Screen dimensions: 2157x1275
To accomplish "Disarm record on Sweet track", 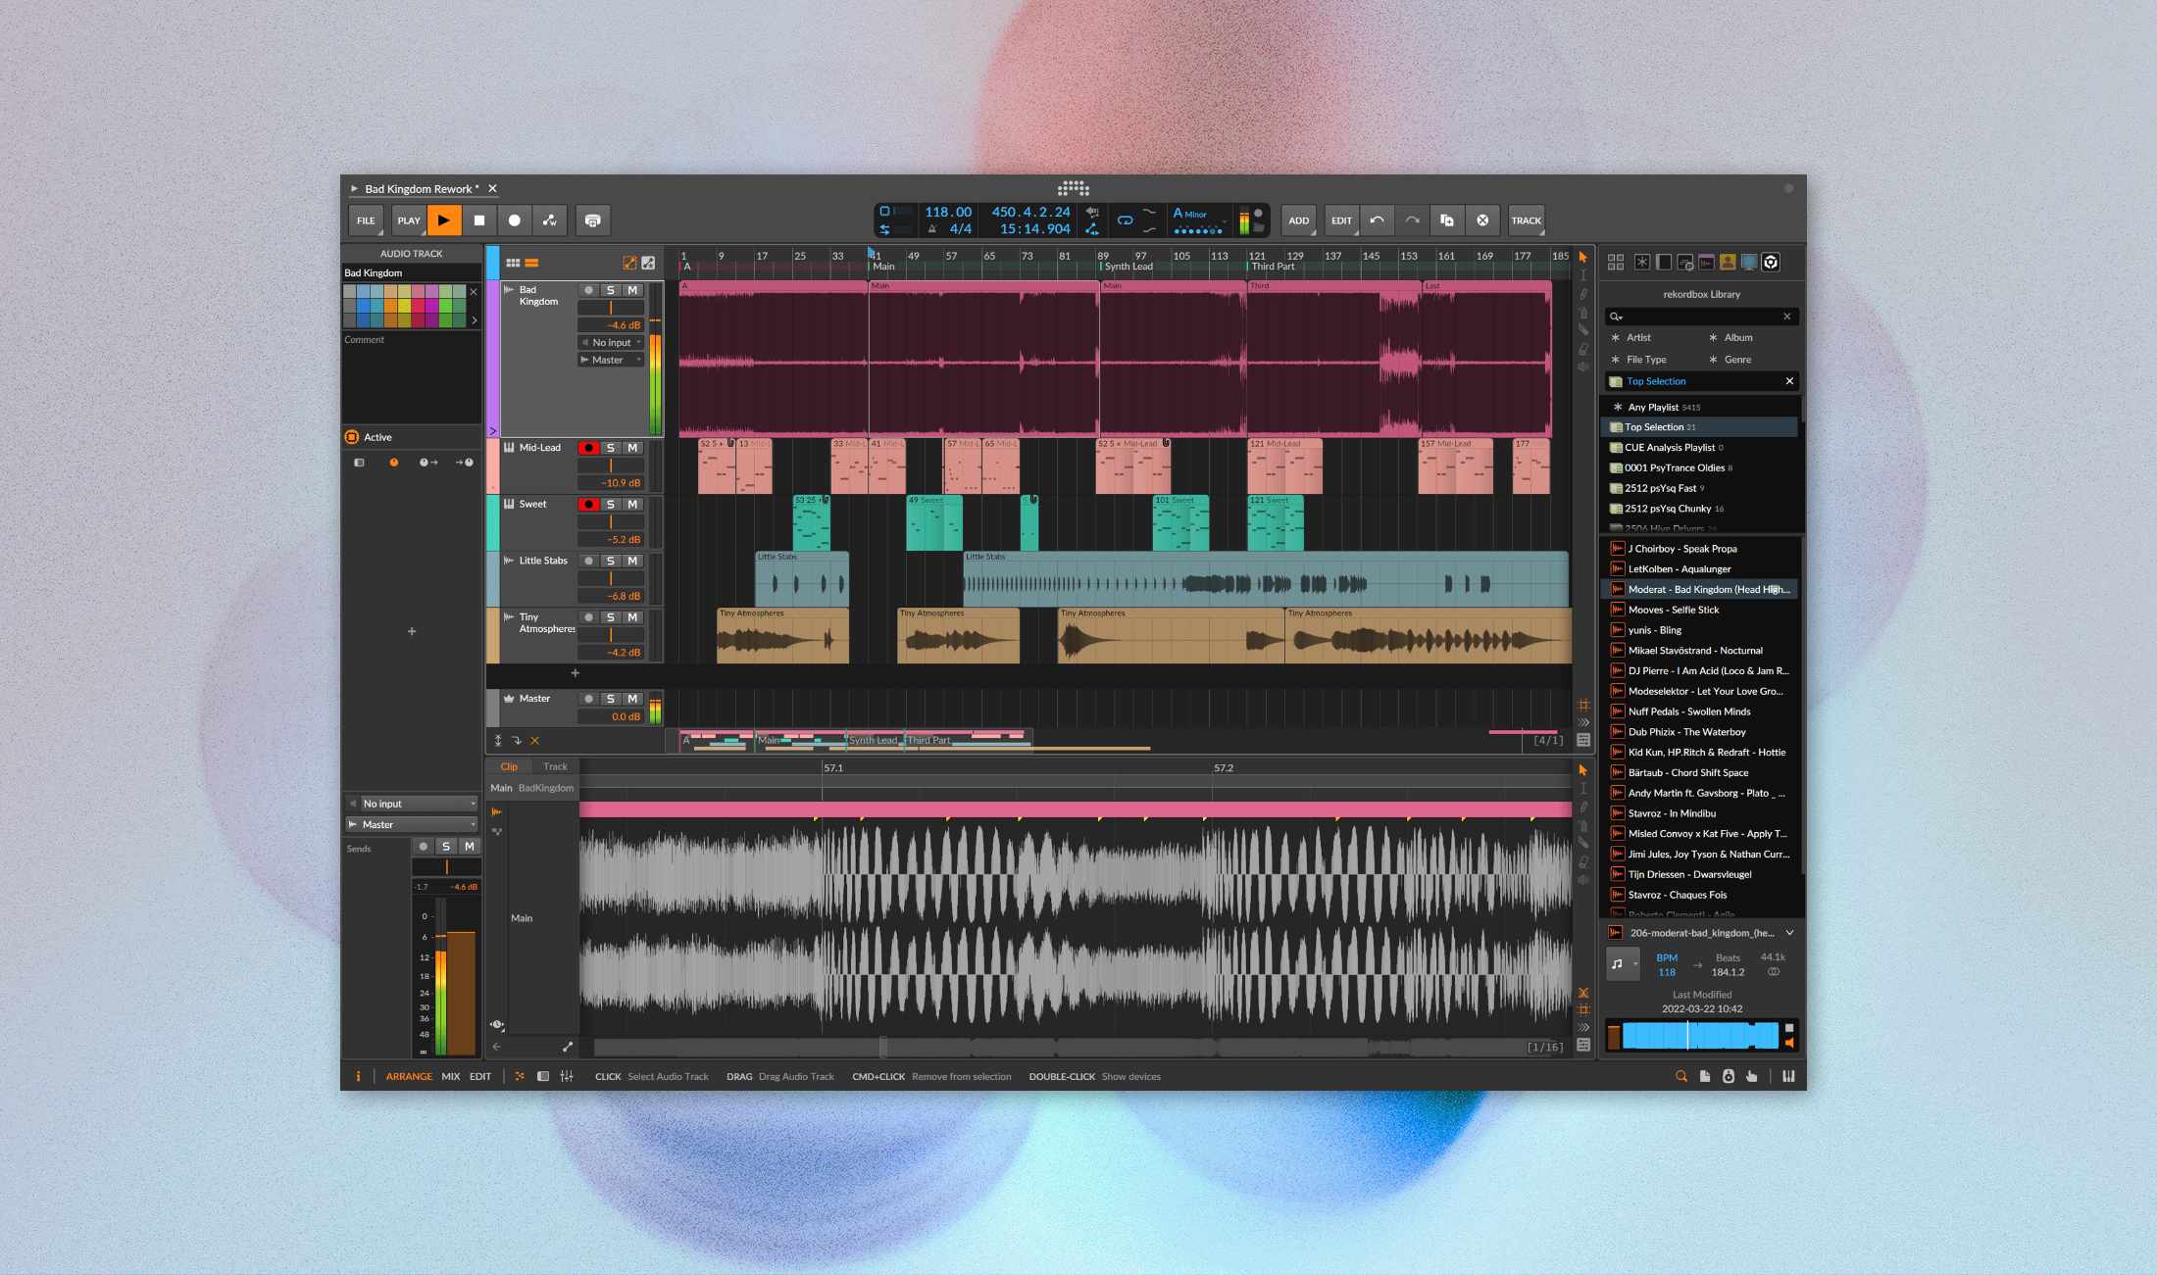I will [588, 505].
